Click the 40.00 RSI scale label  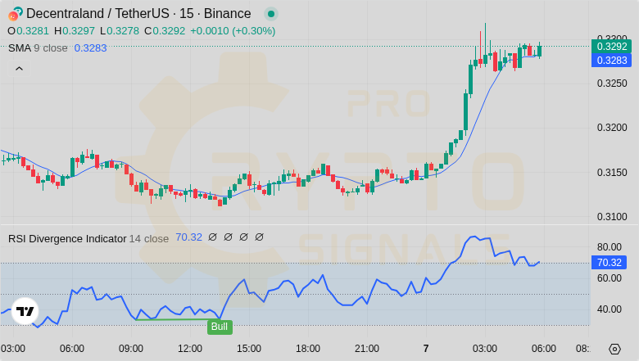610,309
